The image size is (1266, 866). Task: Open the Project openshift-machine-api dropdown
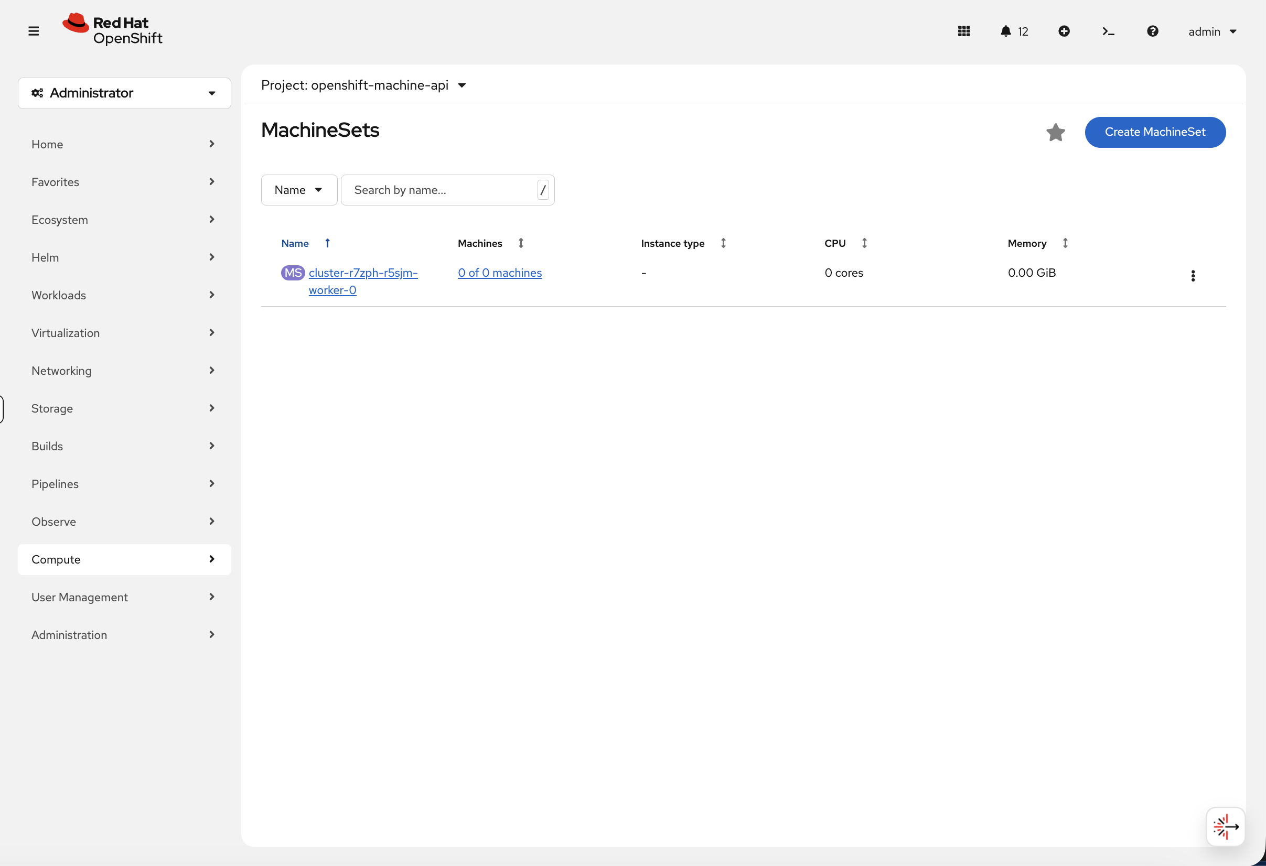(363, 85)
